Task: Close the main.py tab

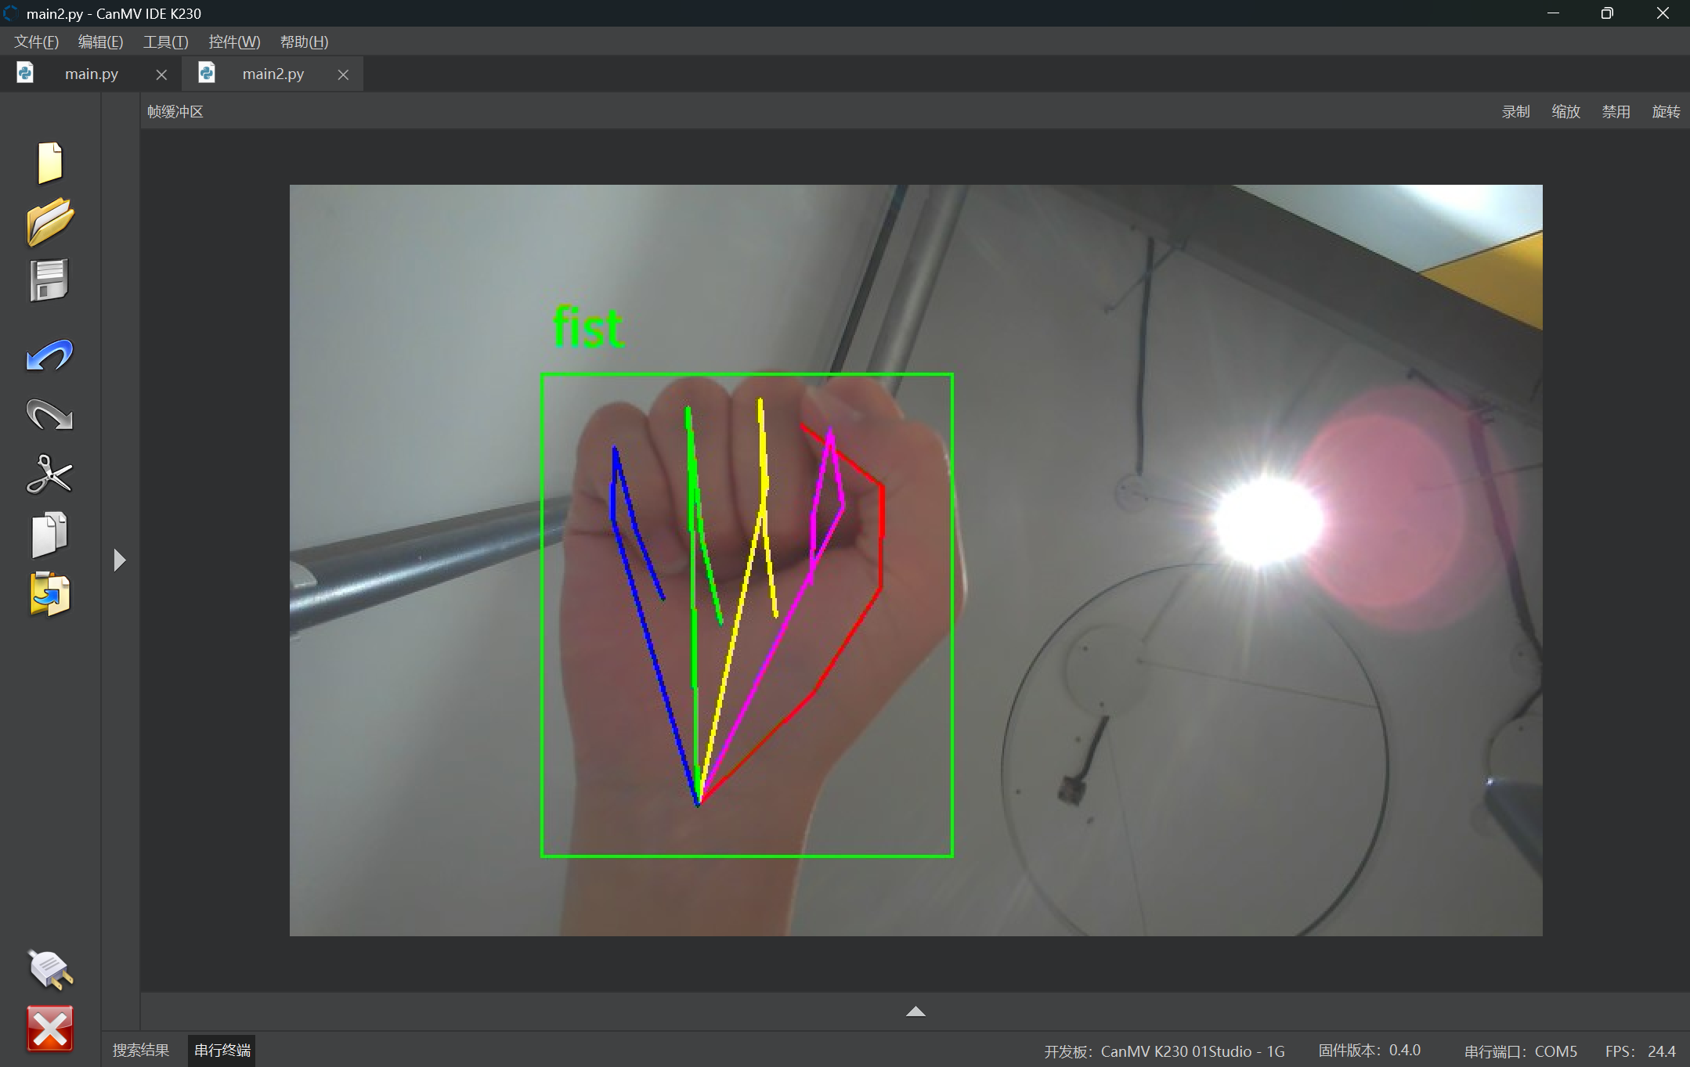Action: (161, 74)
